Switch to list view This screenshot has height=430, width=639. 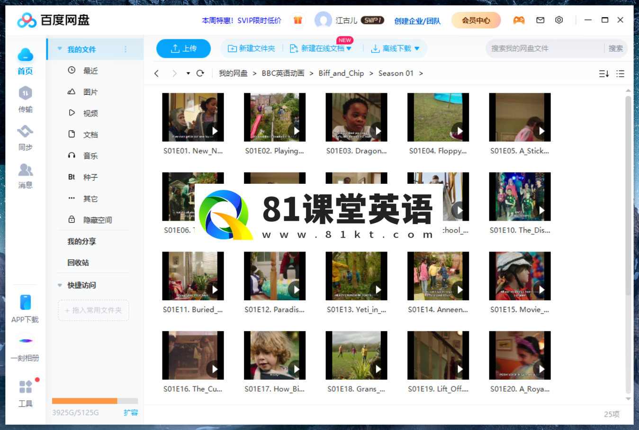click(x=620, y=74)
